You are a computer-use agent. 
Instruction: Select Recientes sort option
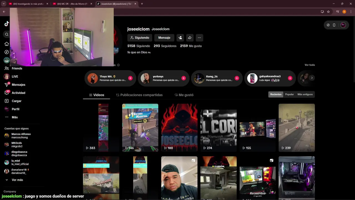click(276, 94)
